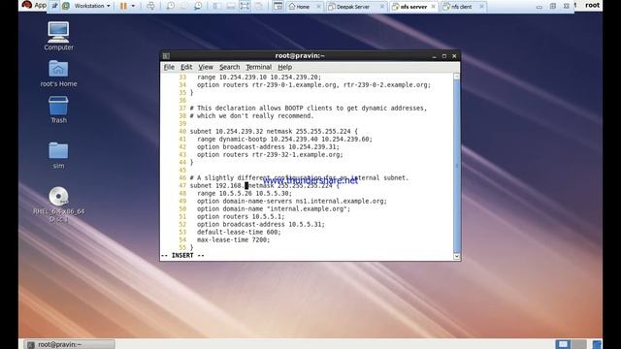Switch to first workspace in panel switcher

tap(563, 344)
